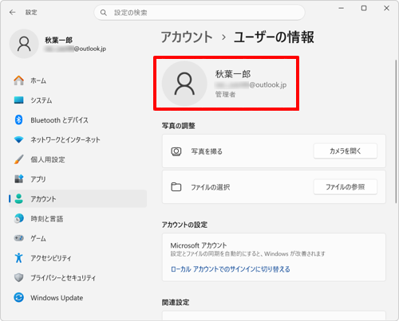Open プライバシーとセキュリティ settings
The width and height of the screenshot is (399, 321).
click(x=77, y=277)
